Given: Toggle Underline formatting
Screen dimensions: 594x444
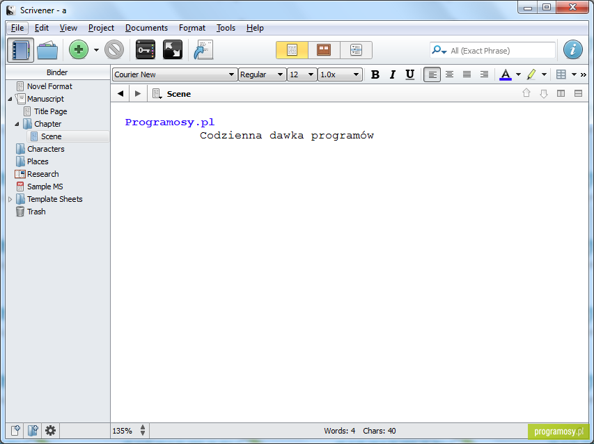Looking at the screenshot, I should (409, 74).
